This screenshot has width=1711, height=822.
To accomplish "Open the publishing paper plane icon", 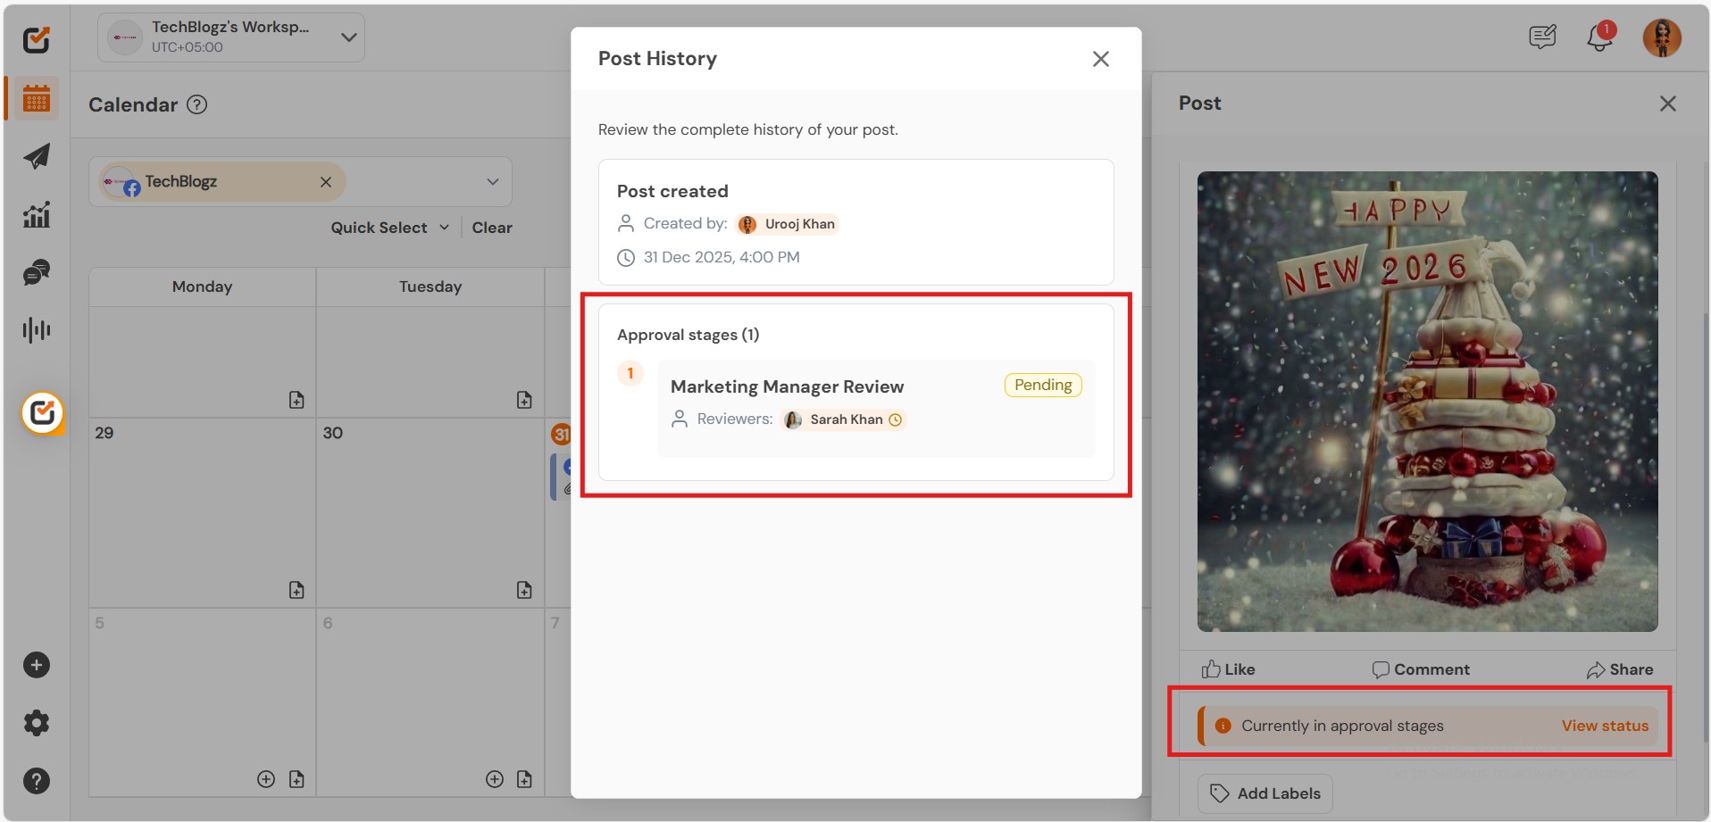I will 37,156.
